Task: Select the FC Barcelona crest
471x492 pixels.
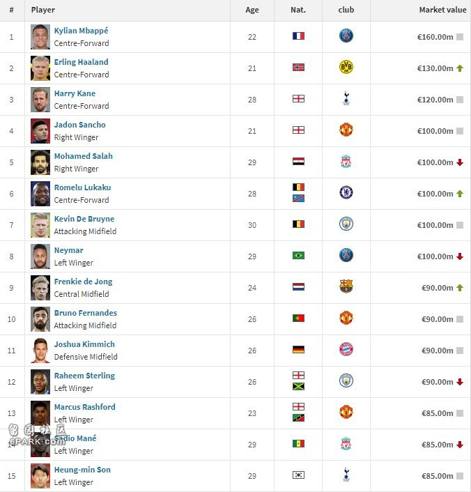Action: 346,286
